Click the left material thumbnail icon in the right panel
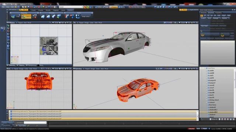The width and height of the screenshot is (236, 132). [202, 35]
